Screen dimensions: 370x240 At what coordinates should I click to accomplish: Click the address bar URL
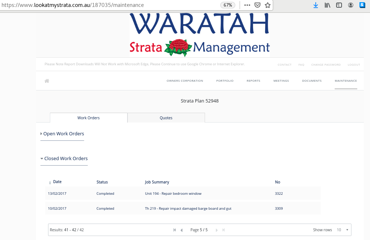pyautogui.click(x=72, y=5)
